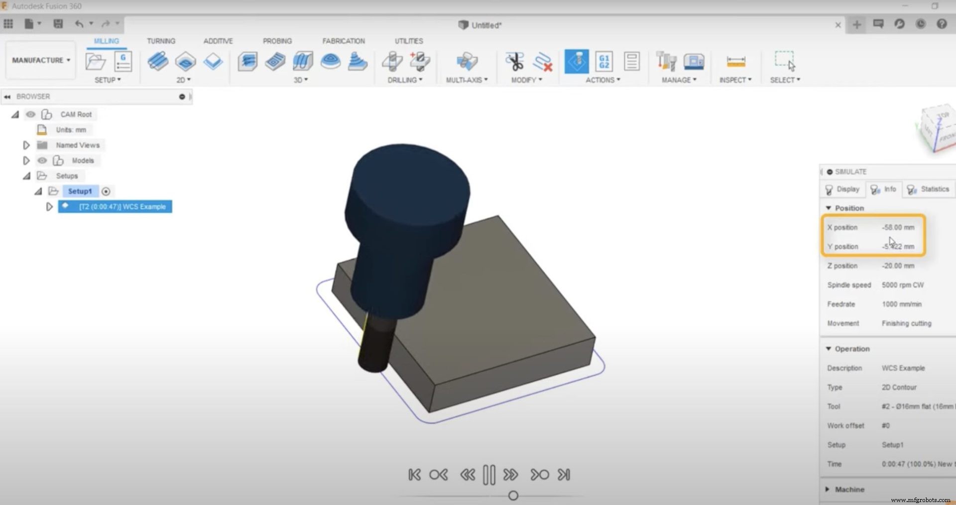Expand the Named Views tree item
This screenshot has width=956, height=505.
26,145
